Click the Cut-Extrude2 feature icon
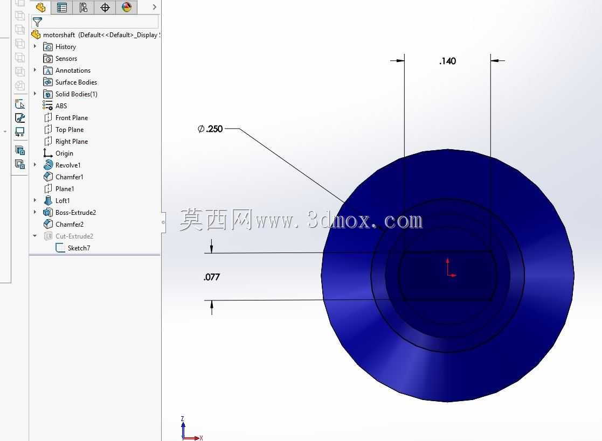The width and height of the screenshot is (602, 441). (x=48, y=236)
